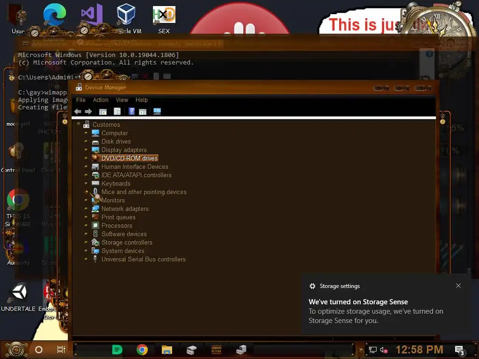
Task: Switch to Device Manager taskbar button
Action: coord(241,350)
